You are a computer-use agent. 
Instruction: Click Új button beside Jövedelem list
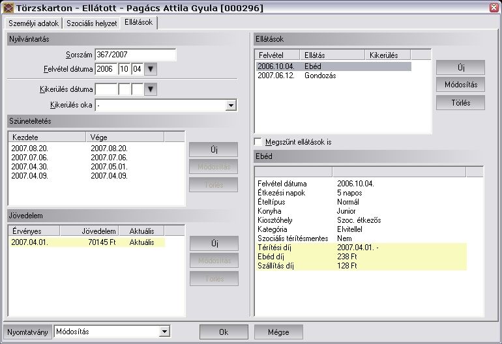213,243
